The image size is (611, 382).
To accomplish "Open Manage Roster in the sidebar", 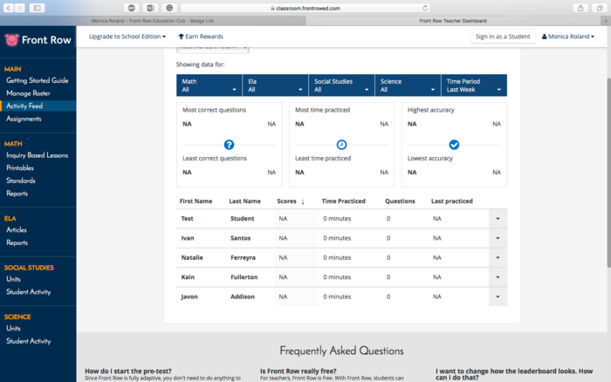I will tap(29, 92).
